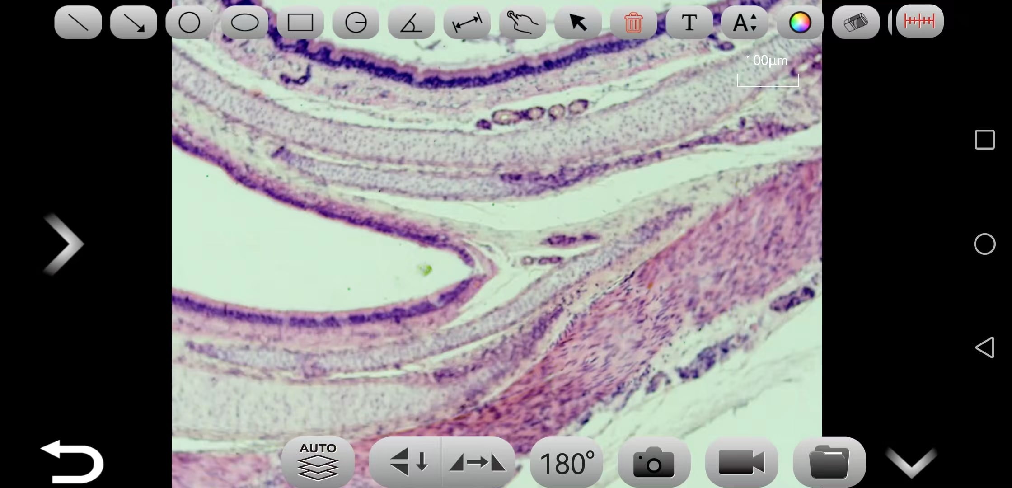
Task: Select the eraser tool
Action: [856, 22]
